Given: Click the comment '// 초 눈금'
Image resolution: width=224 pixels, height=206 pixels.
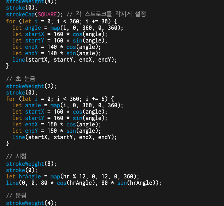Looking at the screenshot, I should (20, 79).
